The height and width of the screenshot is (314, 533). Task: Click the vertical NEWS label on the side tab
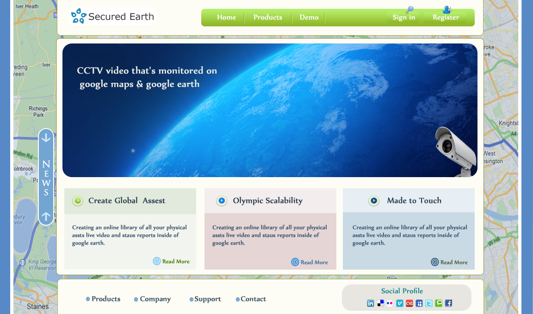point(46,178)
